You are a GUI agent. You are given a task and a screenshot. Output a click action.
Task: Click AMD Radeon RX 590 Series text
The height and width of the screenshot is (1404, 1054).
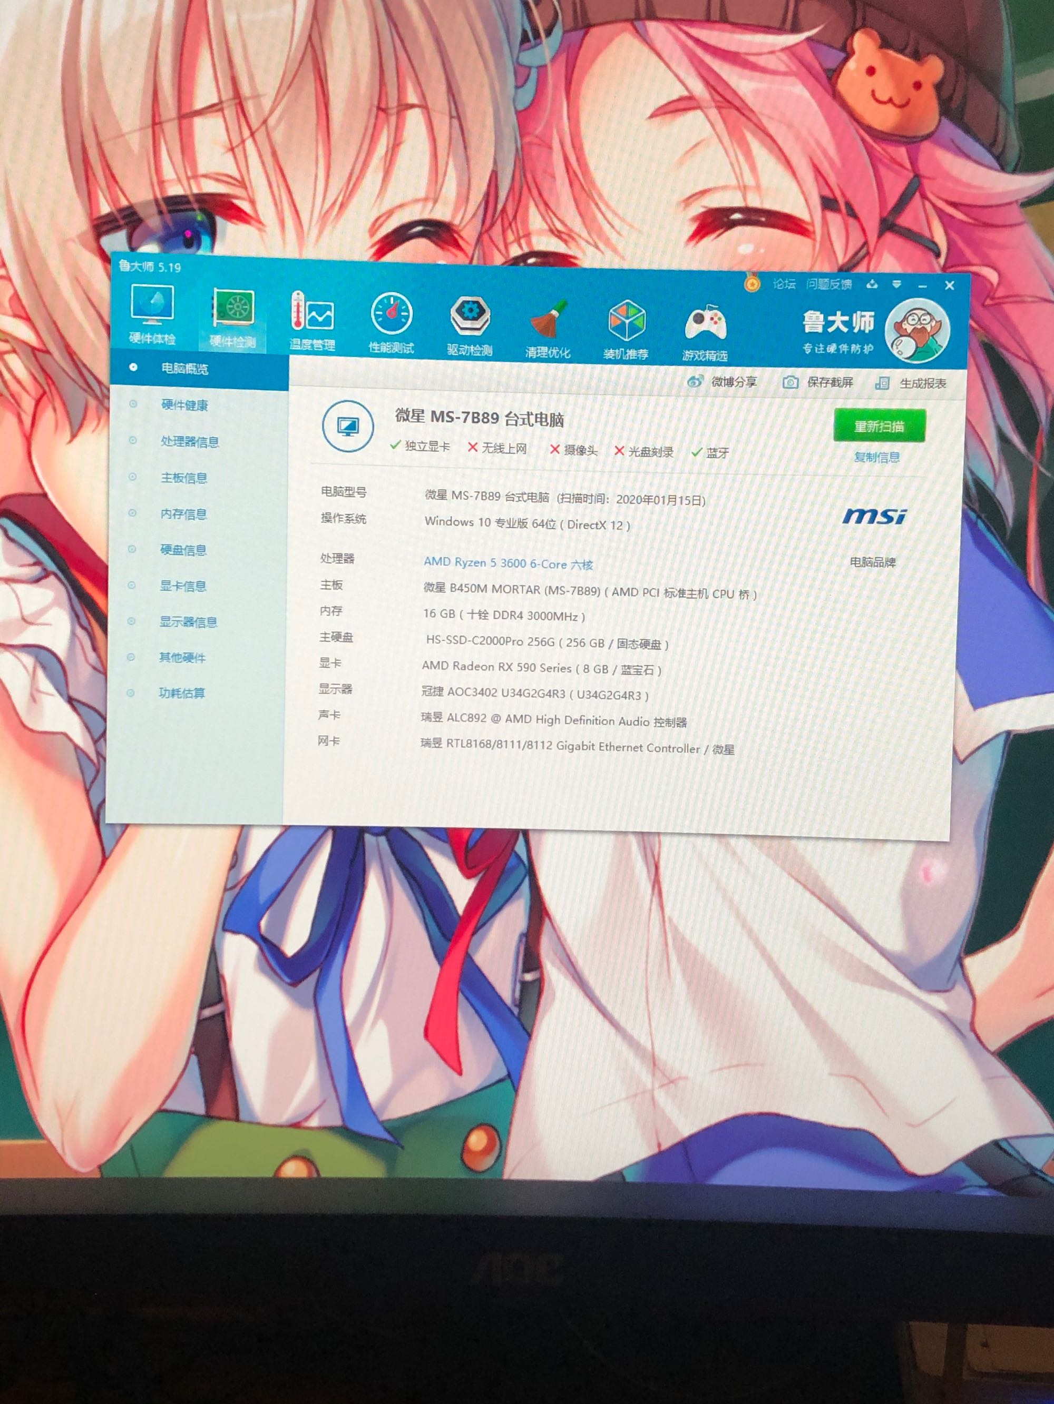click(542, 668)
